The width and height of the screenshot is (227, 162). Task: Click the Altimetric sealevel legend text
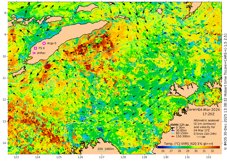(x=206, y=120)
